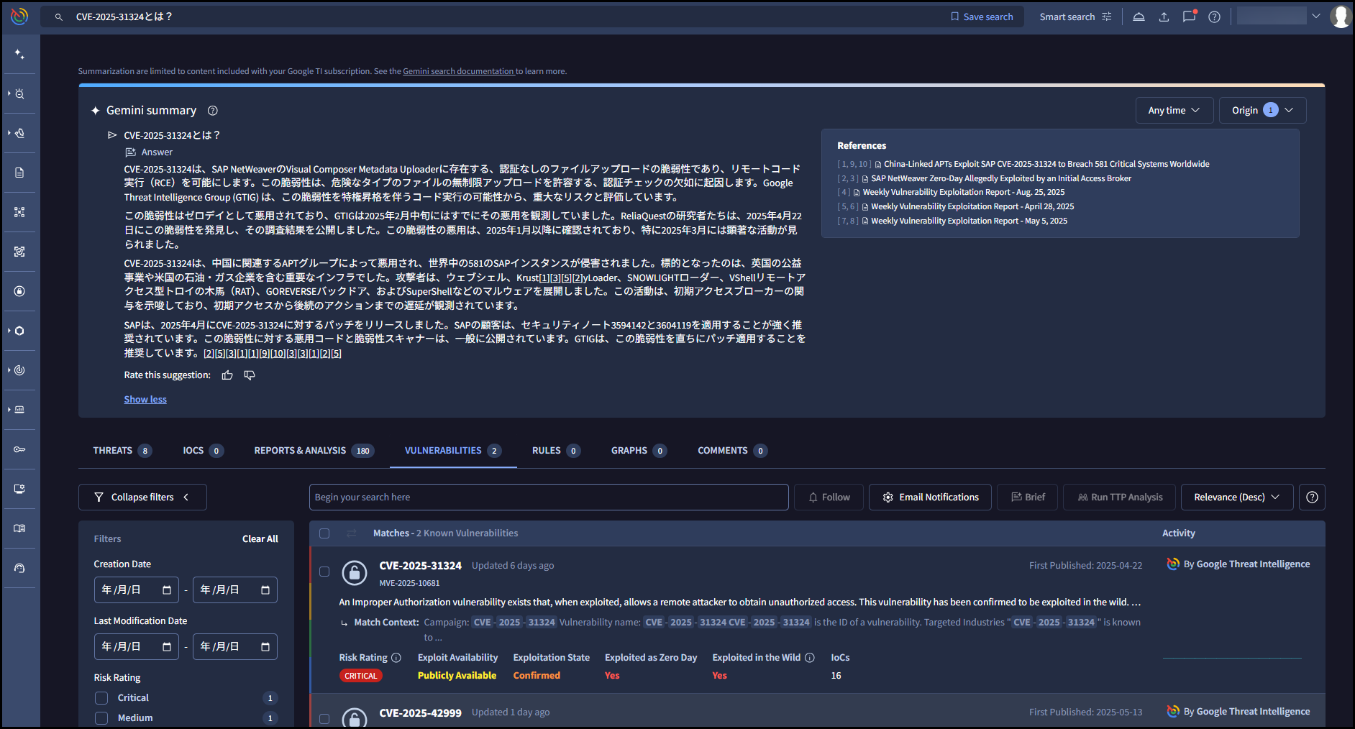Click the Email Notifications button
The height and width of the screenshot is (729, 1355).
click(930, 498)
